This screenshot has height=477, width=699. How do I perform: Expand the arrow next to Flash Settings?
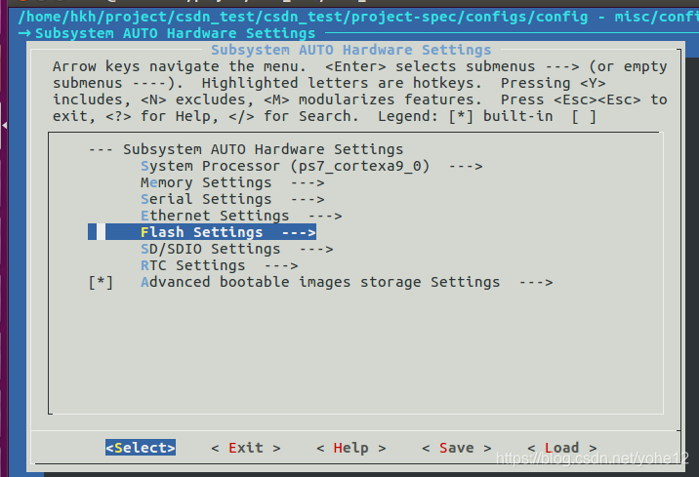299,232
